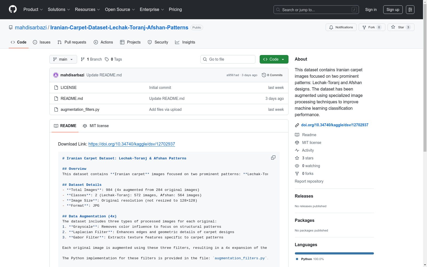Viewport: 427px width, 267px height.
Task: Open the README.md file
Action: coord(72,99)
